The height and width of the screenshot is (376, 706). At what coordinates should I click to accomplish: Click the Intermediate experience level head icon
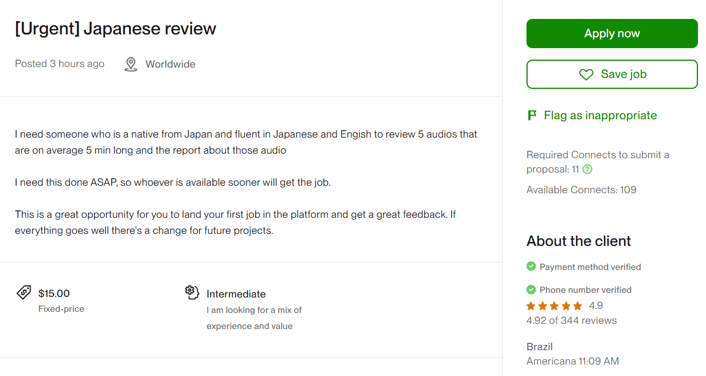[x=192, y=292]
